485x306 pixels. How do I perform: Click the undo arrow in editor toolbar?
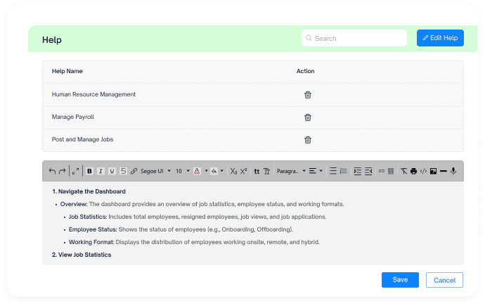point(52,171)
